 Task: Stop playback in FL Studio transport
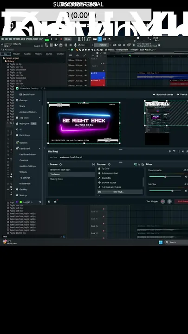pyautogui.click(x=56, y=39)
